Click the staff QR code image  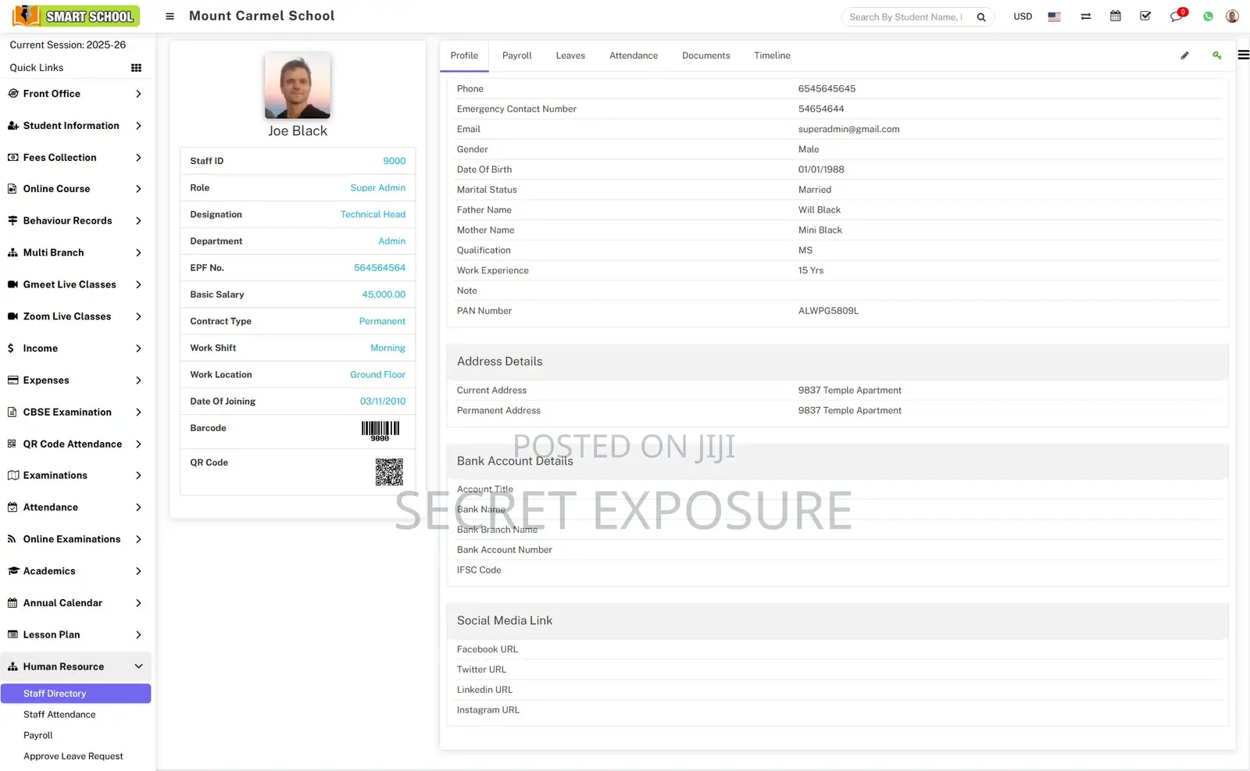pyautogui.click(x=389, y=472)
